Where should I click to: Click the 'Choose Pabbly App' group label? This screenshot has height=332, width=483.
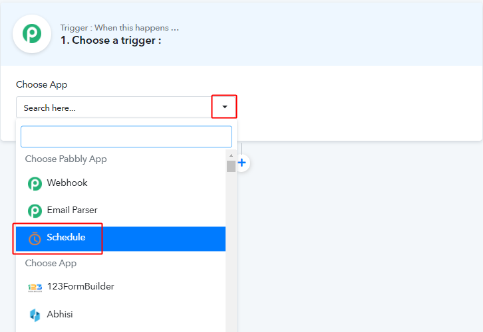(x=66, y=159)
